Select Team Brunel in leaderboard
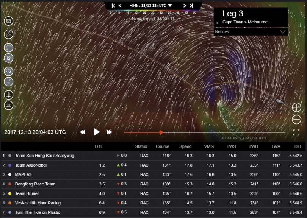Screen dimensions: 307x218 point(153,193)
